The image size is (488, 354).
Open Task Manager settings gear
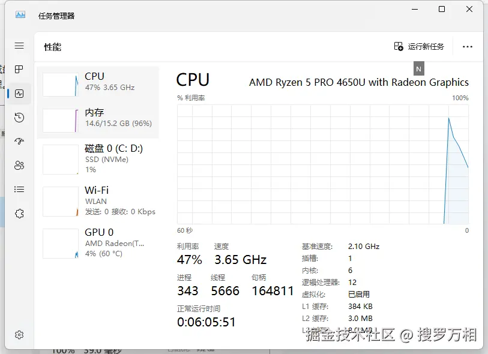coord(19,335)
